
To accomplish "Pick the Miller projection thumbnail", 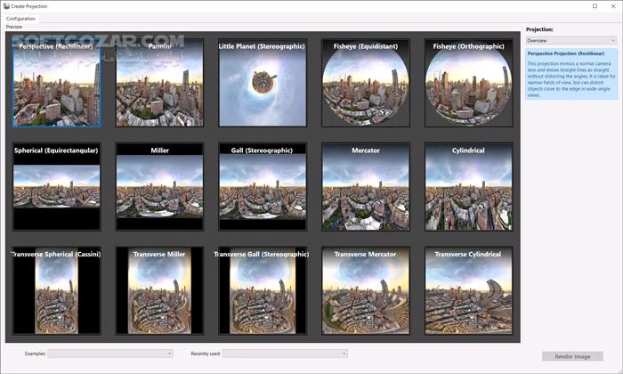I will coord(159,187).
